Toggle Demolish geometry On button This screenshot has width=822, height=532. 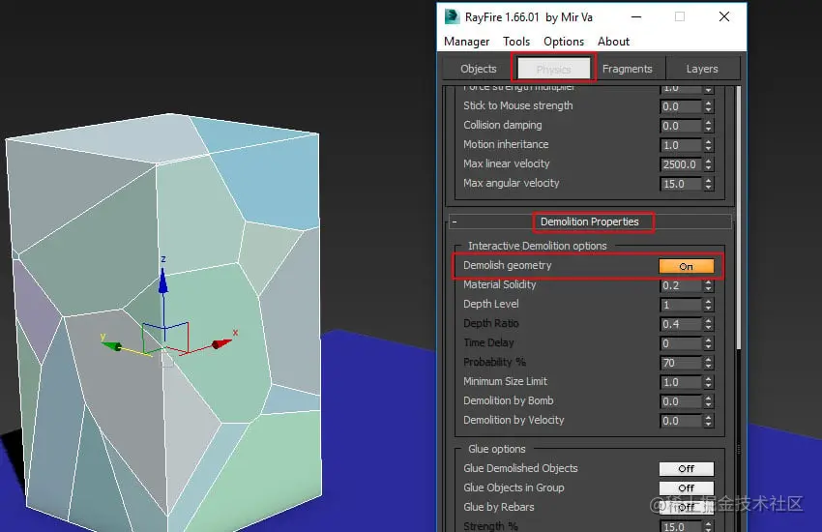[687, 266]
